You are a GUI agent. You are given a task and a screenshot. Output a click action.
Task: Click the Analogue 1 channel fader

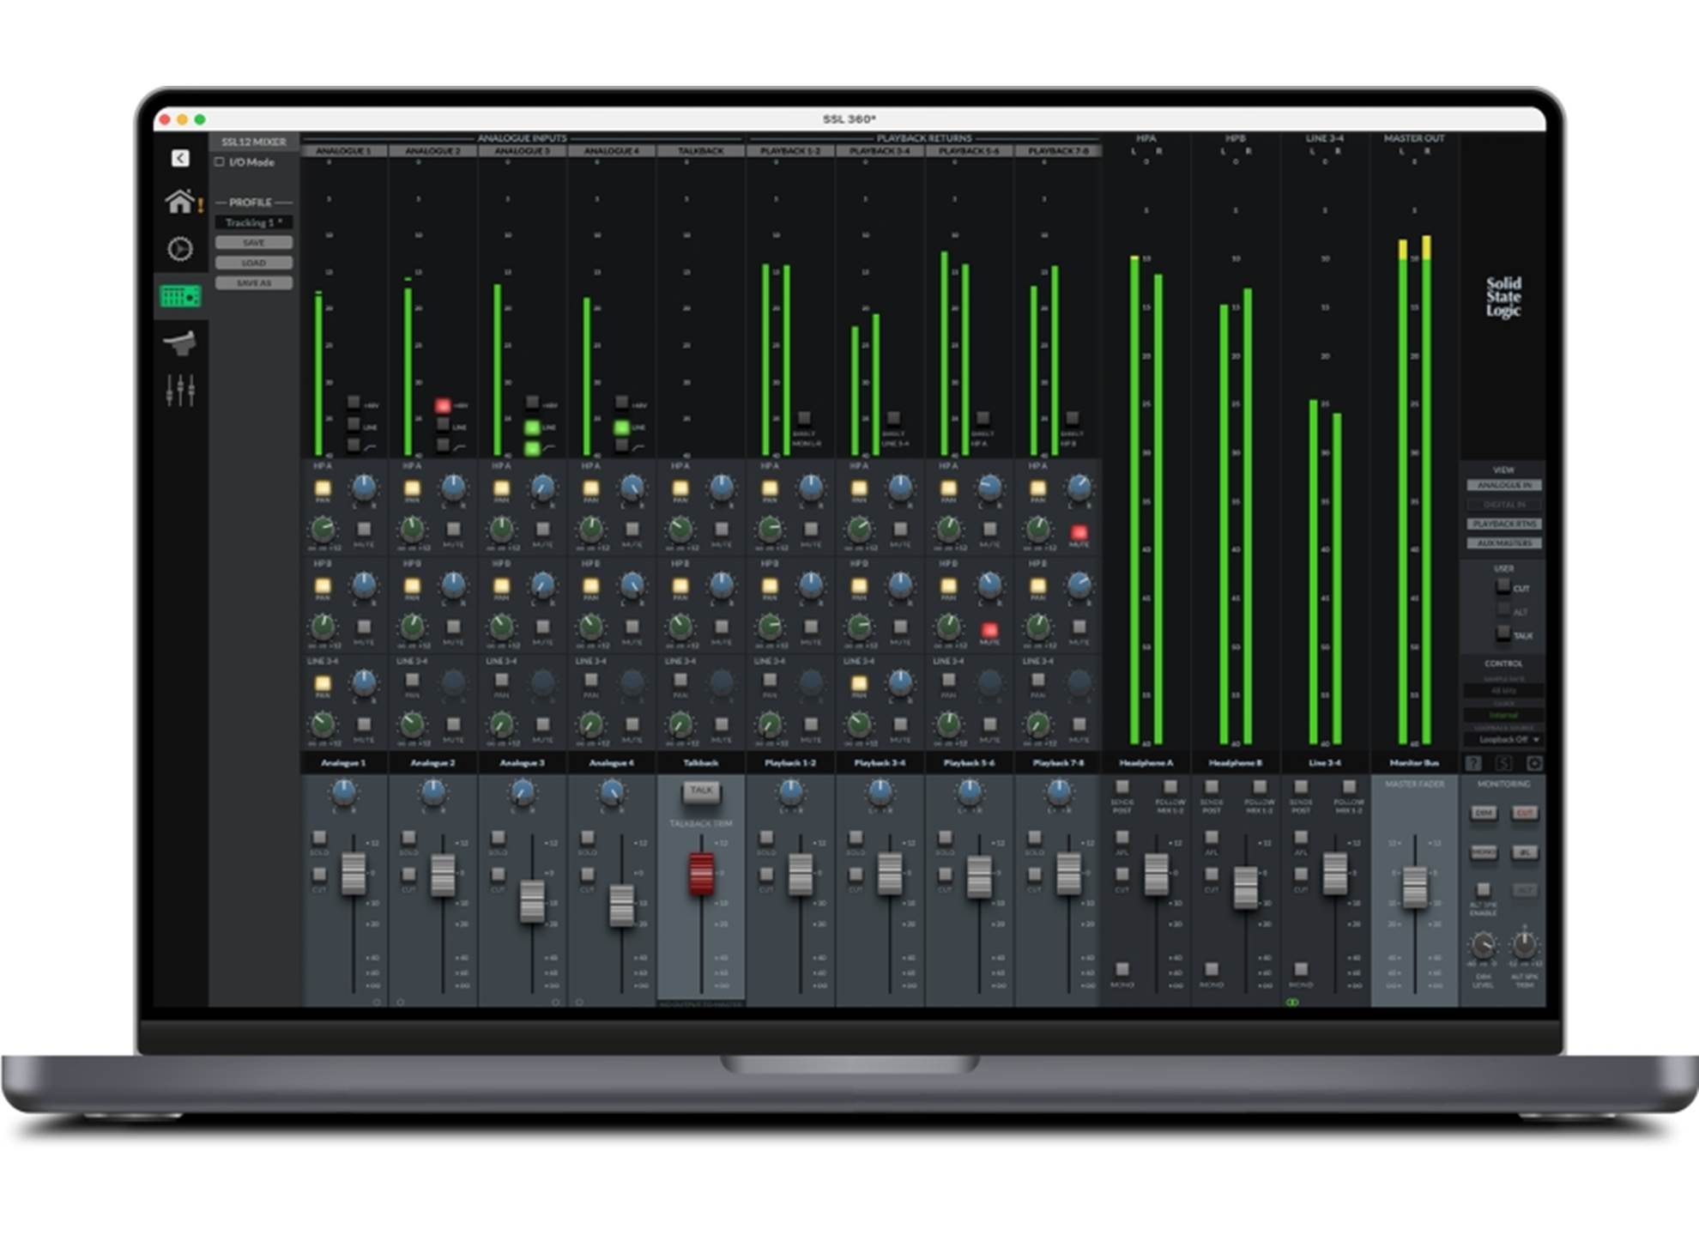(x=354, y=874)
